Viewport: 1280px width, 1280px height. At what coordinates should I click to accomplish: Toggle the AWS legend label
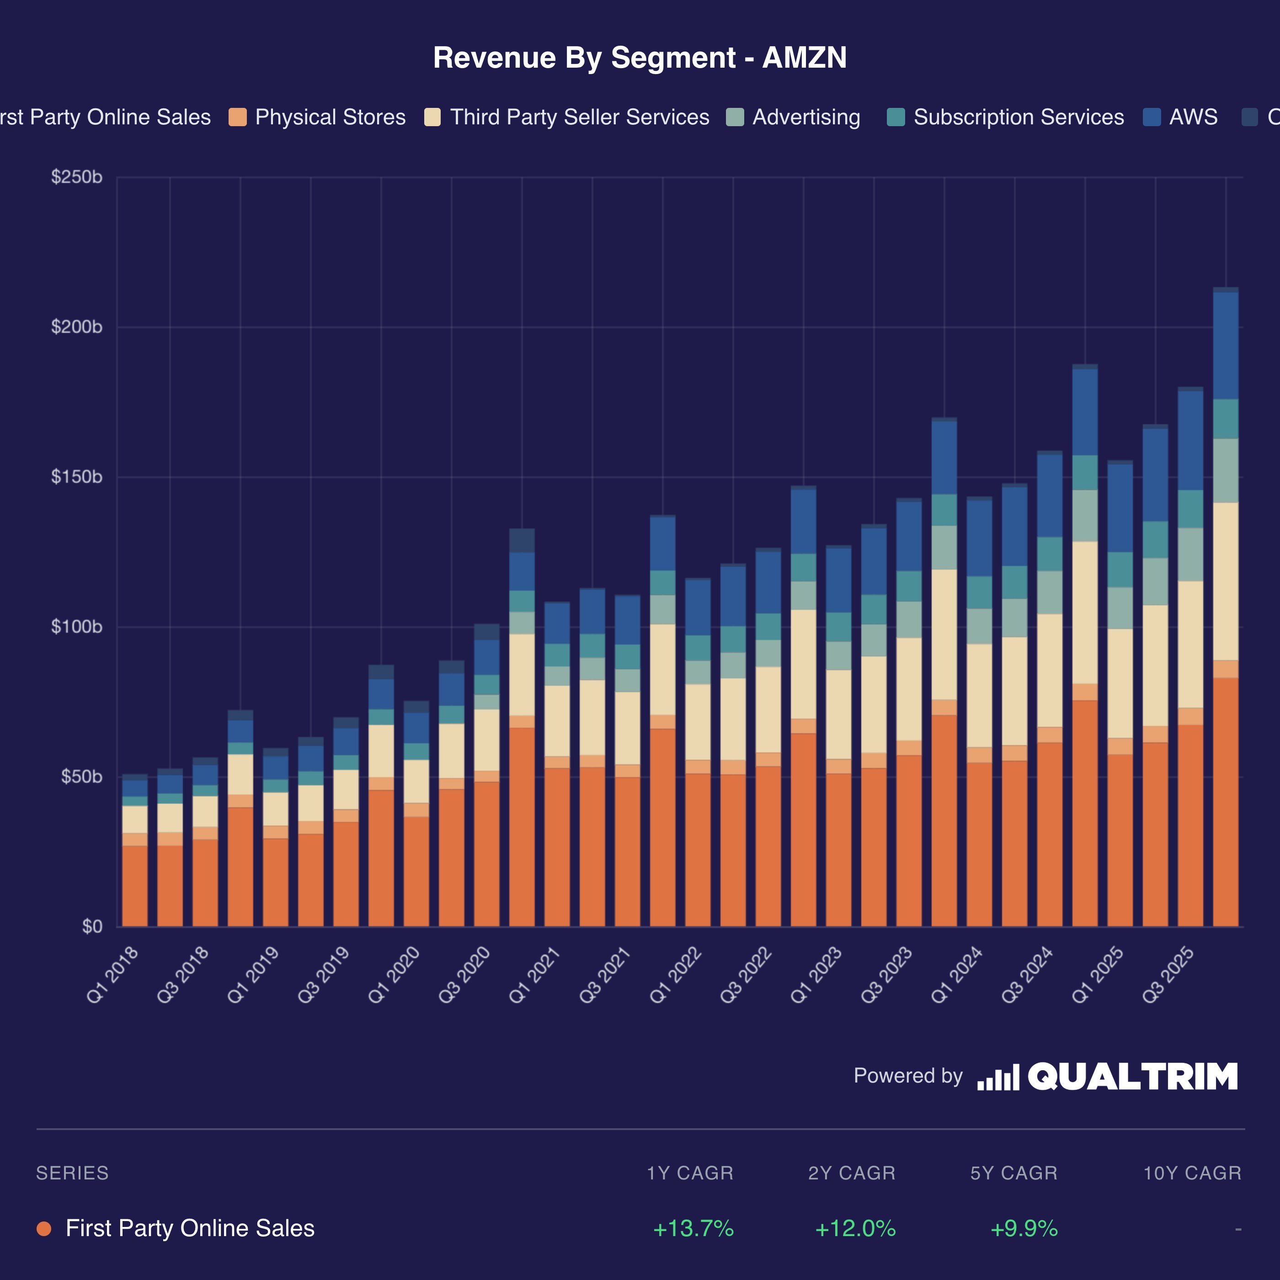1193,117
